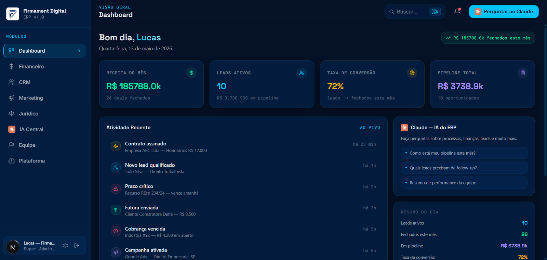Go to the CRM module
This screenshot has width=547, height=260.
click(44, 82)
